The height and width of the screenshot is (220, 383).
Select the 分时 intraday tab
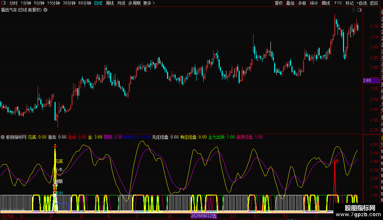coord(14,3)
